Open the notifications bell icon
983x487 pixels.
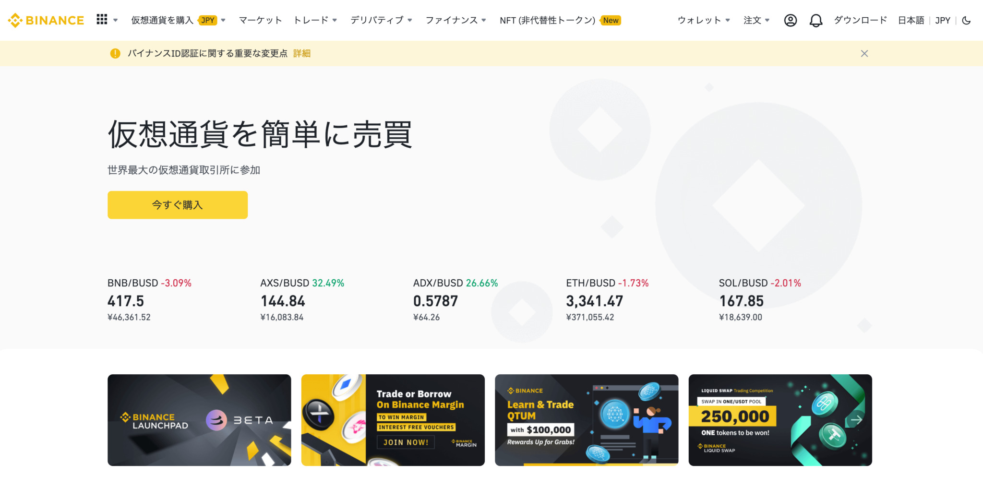pyautogui.click(x=816, y=20)
